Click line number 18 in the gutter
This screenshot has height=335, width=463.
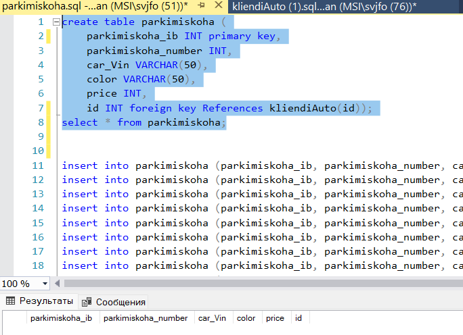pyautogui.click(x=38, y=265)
